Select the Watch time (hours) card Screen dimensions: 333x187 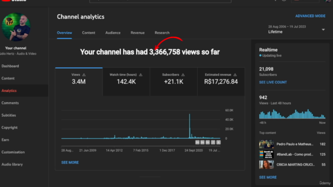pos(126,82)
